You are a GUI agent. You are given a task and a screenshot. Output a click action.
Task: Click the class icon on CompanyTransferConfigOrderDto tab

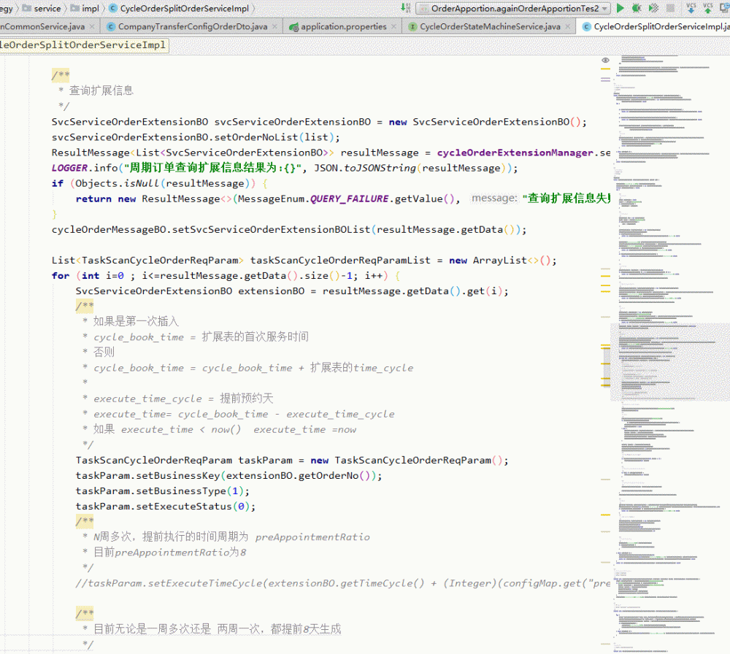pos(111,26)
